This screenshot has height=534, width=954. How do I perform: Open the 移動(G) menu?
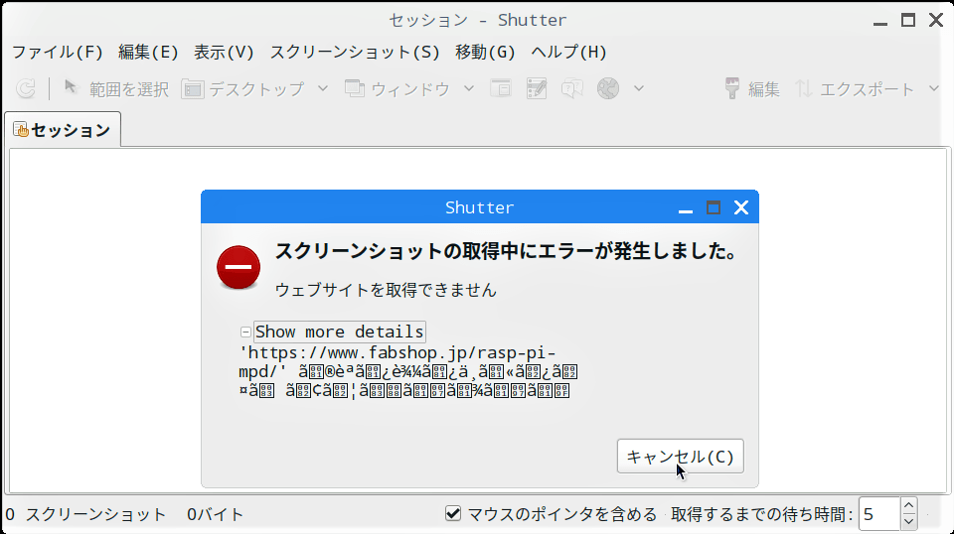tap(485, 53)
